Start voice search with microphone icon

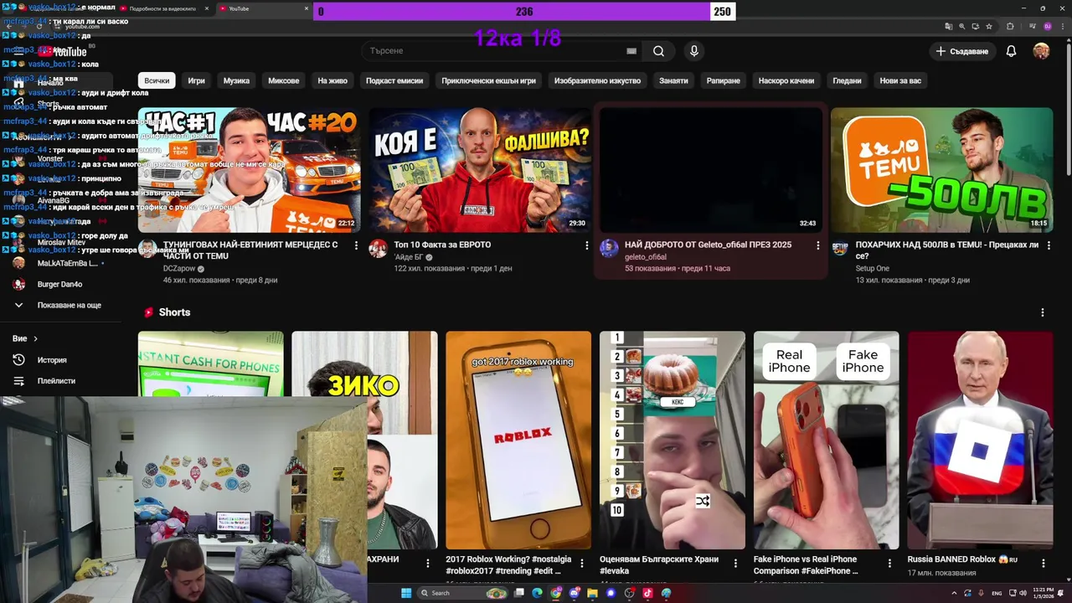(693, 51)
